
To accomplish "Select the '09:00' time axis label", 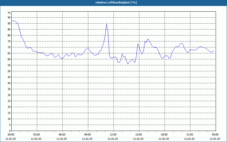I will (88, 135).
